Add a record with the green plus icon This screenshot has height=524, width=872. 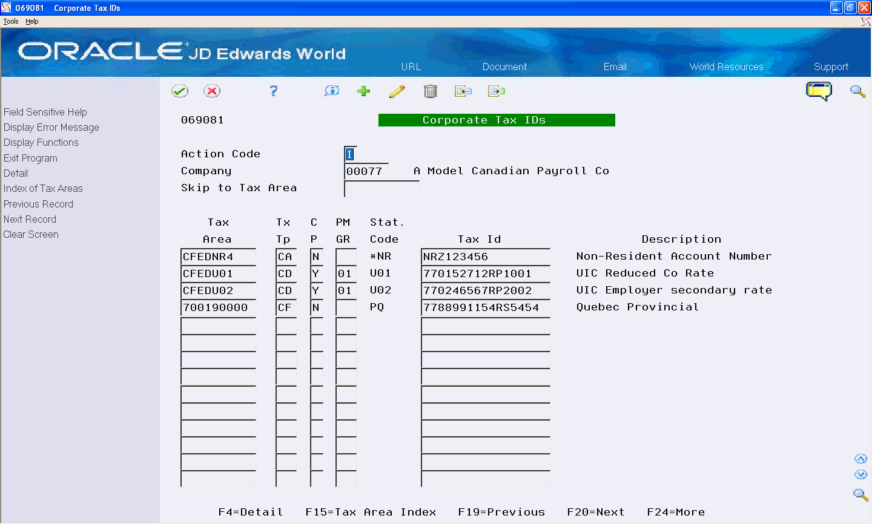click(363, 91)
